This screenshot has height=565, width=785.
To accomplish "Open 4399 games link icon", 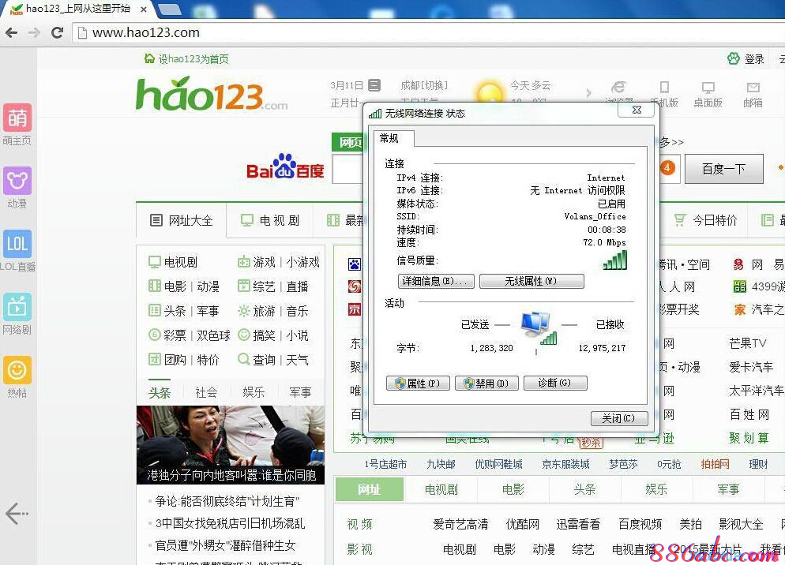I will tap(739, 286).
